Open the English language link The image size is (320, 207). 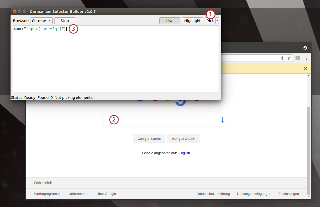click(184, 153)
